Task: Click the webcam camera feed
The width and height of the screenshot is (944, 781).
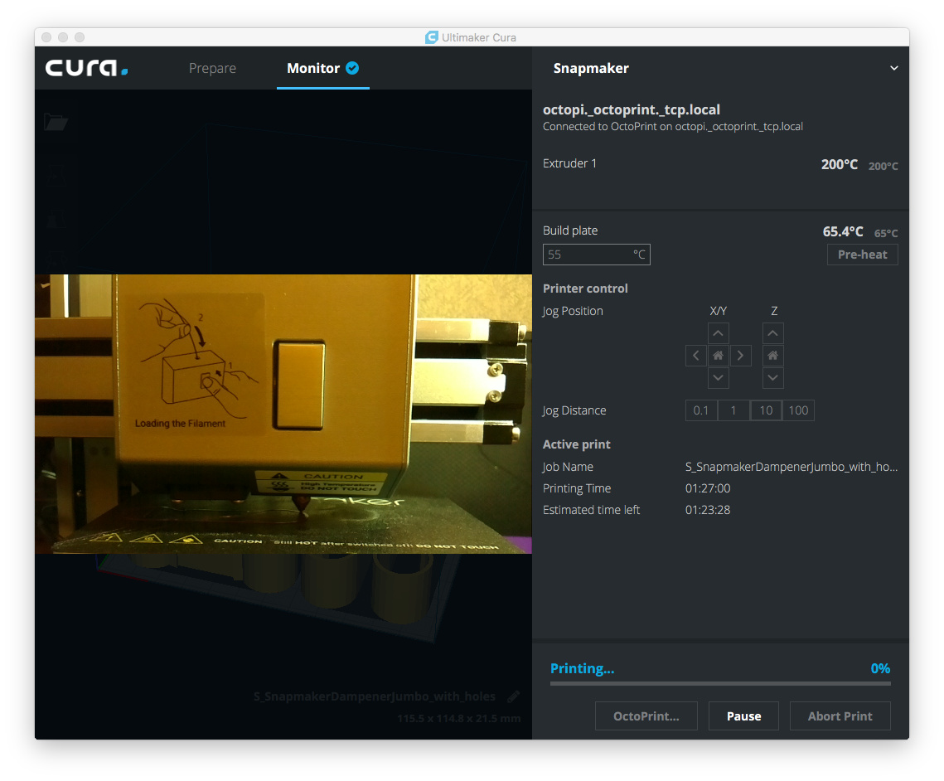Action: [283, 414]
